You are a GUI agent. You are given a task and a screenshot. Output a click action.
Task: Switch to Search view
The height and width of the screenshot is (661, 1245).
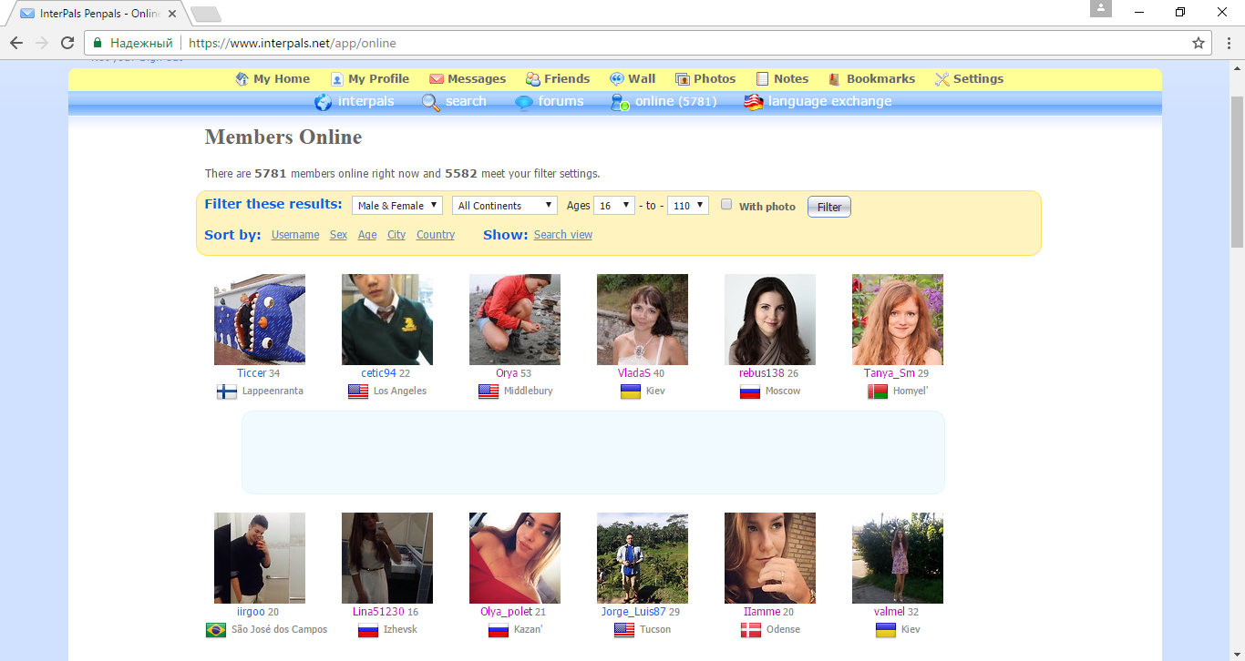(563, 235)
